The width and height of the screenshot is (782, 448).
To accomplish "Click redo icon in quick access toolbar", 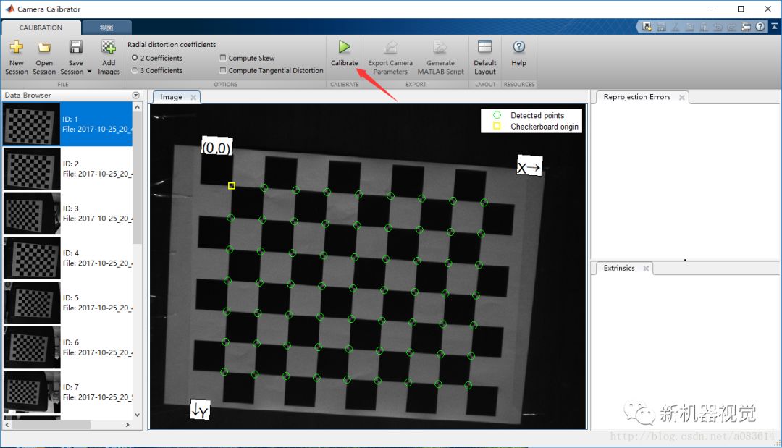I will 731,27.
